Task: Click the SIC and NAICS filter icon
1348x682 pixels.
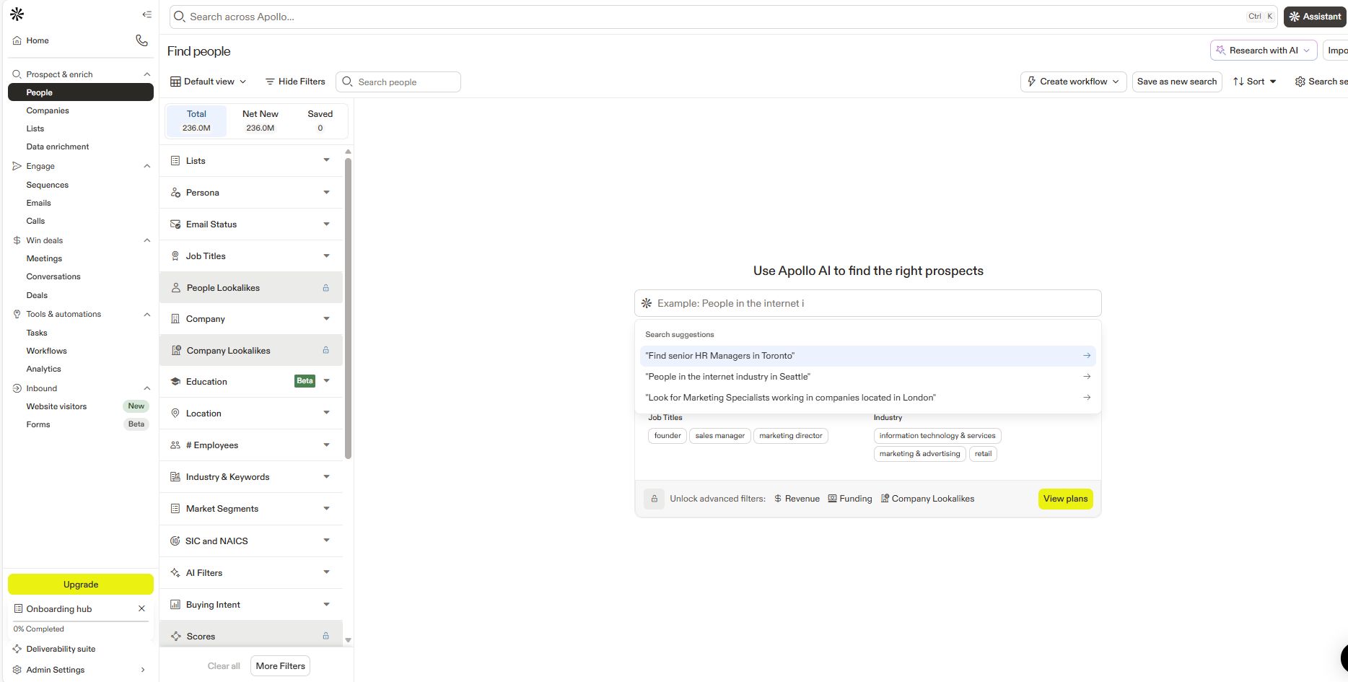Action: tap(175, 541)
